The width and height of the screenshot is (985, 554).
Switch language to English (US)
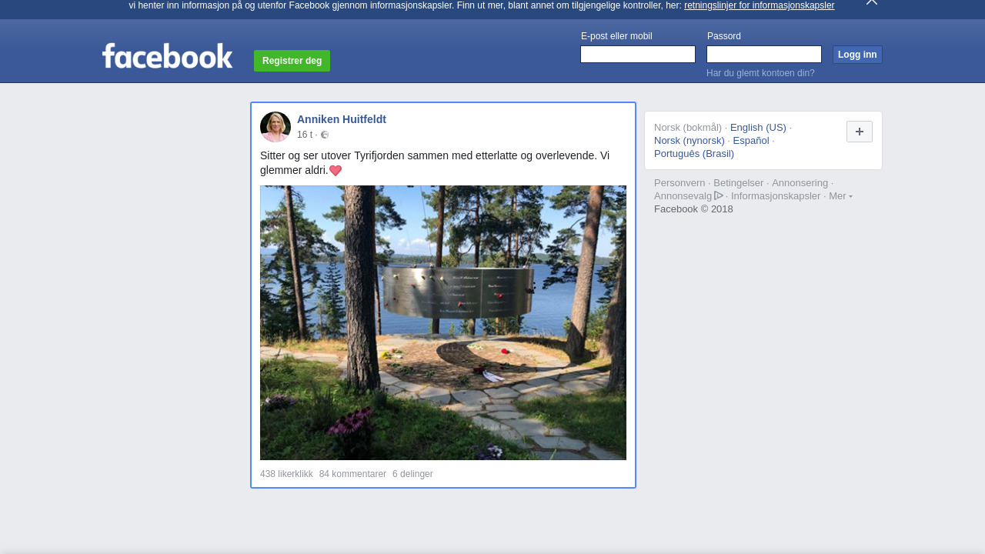757,128
